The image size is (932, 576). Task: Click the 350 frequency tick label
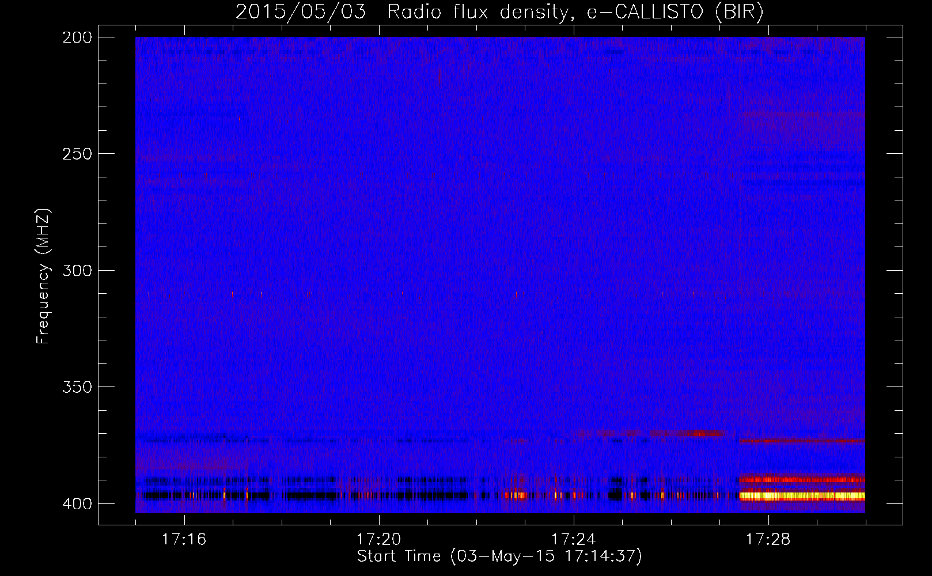click(77, 387)
